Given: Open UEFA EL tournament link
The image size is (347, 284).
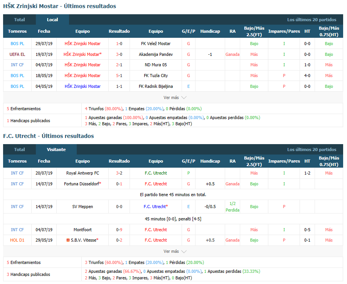Looking at the screenshot, I should point(17,54).
